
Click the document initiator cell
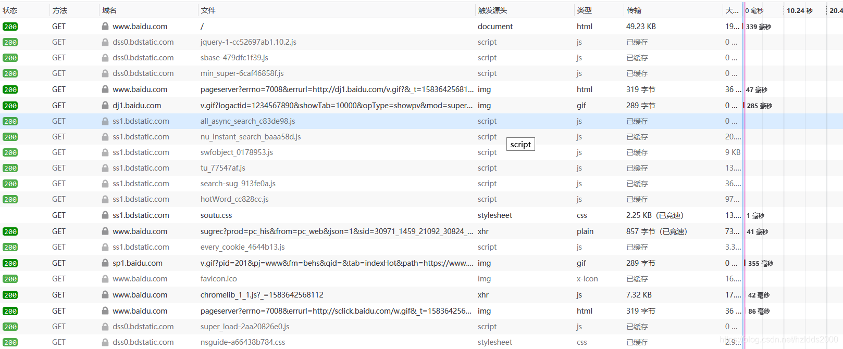click(495, 27)
